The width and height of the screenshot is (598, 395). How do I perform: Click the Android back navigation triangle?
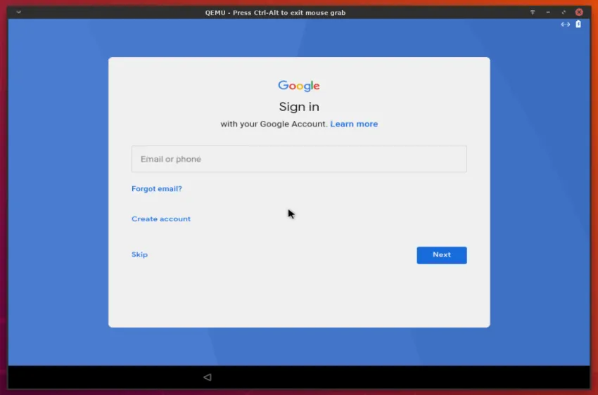coord(207,377)
